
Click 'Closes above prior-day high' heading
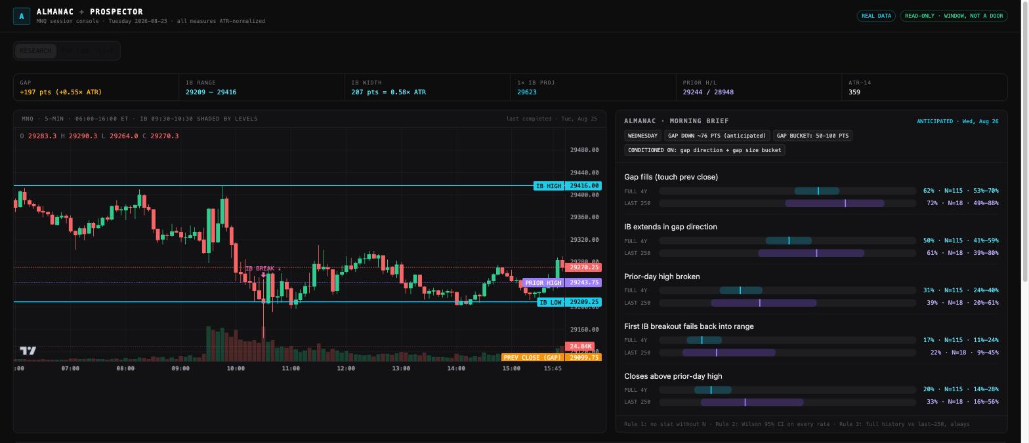[x=673, y=376]
